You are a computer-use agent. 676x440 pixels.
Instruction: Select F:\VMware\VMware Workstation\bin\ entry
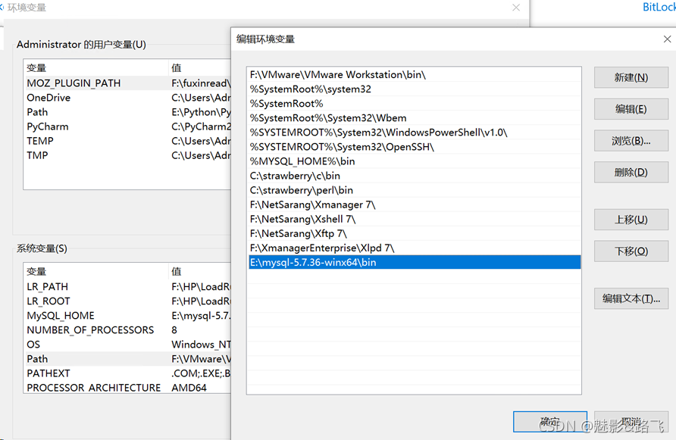[415, 74]
